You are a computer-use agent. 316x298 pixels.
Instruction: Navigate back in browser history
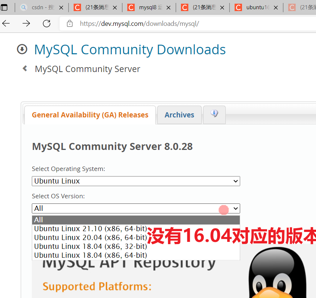coord(6,23)
